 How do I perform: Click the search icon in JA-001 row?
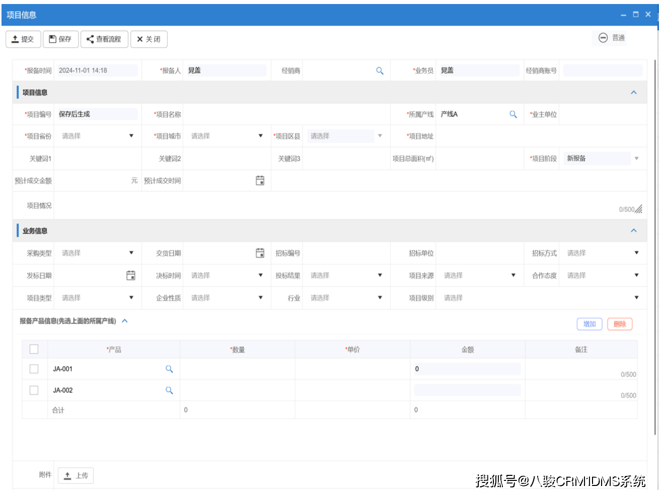169,369
